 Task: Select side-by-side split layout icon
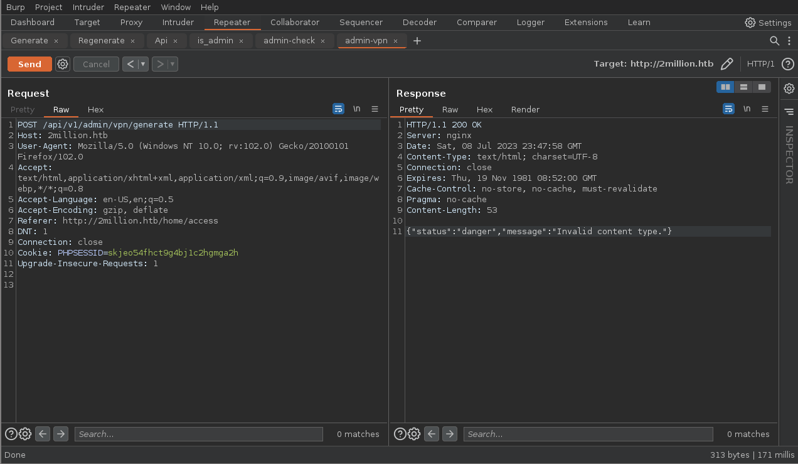click(x=726, y=87)
